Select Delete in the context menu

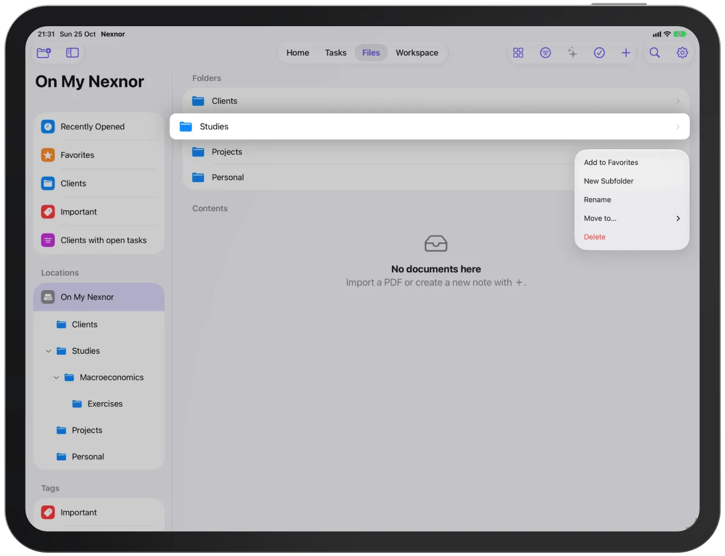click(632, 237)
